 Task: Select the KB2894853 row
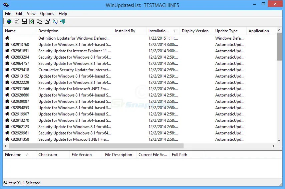[140, 107]
